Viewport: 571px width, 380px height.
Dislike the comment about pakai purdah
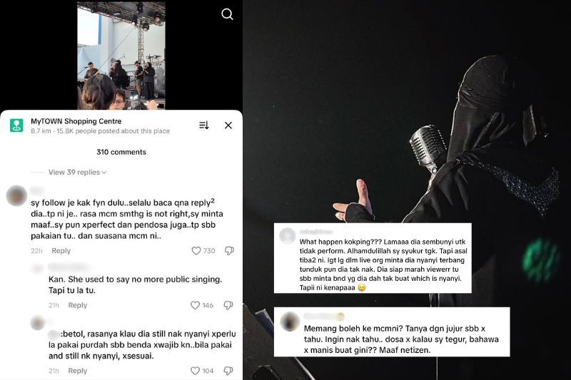pos(228,371)
